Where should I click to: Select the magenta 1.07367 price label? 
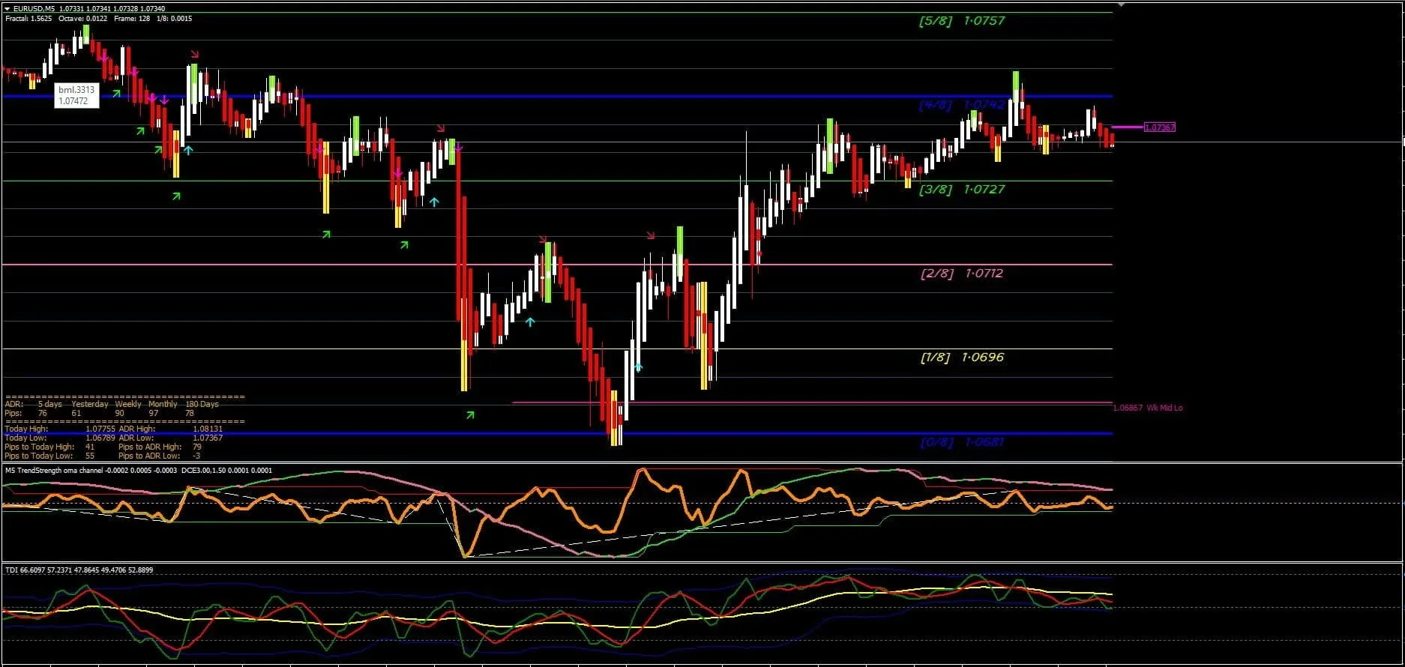tap(1159, 127)
